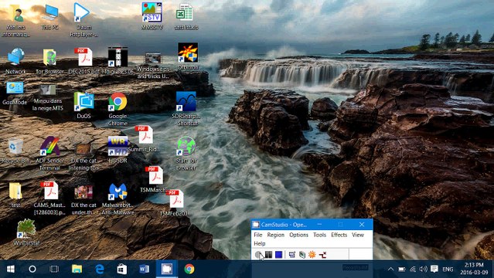Show hidden system tray icons
This screenshot has height=278, width=494.
[390, 270]
